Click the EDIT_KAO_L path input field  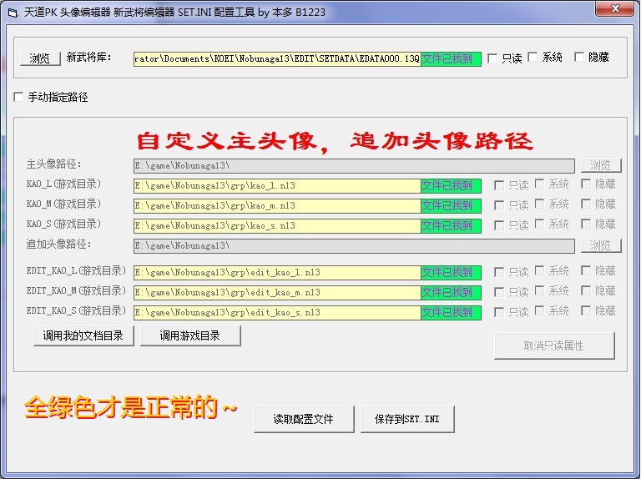click(x=276, y=273)
